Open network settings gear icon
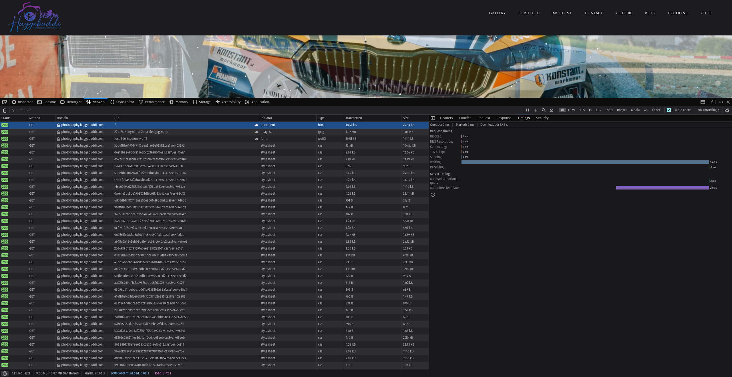 [x=727, y=110]
